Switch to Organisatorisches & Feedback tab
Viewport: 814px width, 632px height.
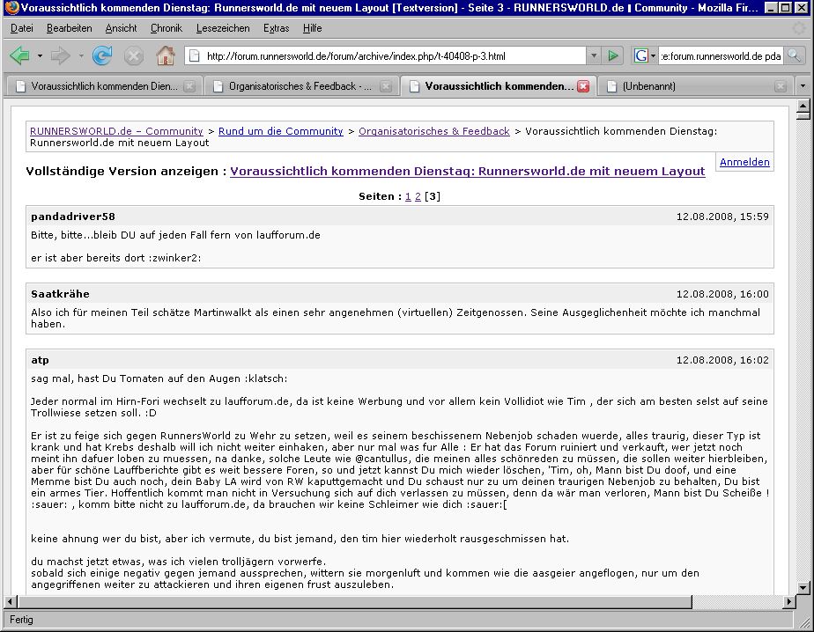[300, 86]
